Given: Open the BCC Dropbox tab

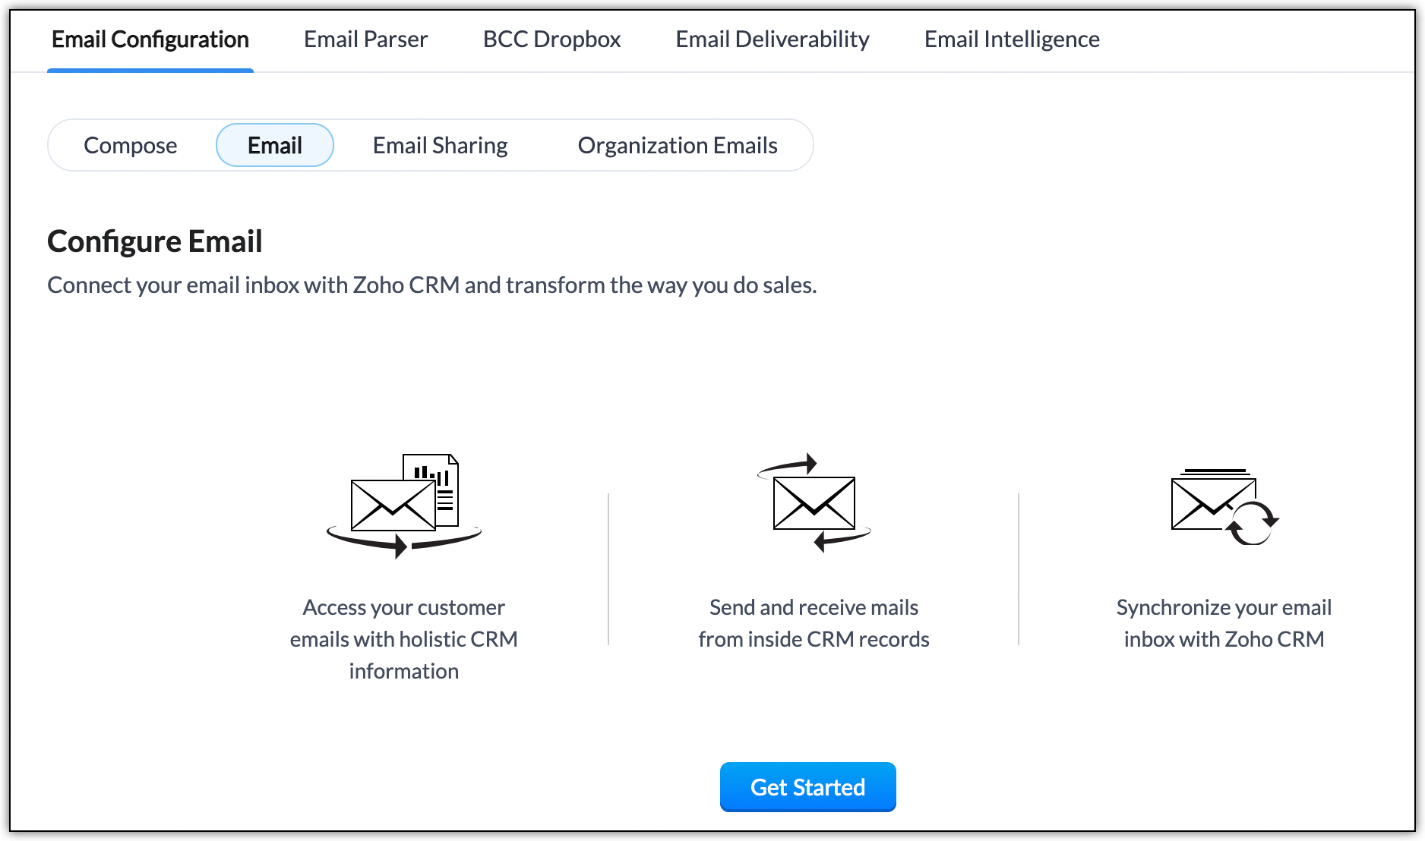Looking at the screenshot, I should coord(551,39).
